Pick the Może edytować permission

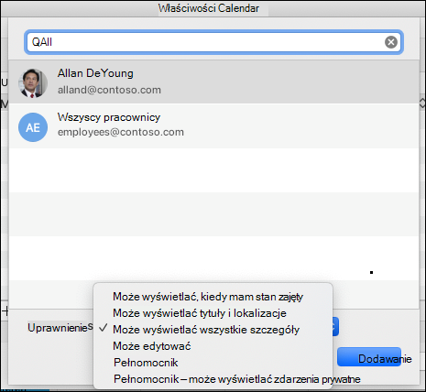pyautogui.click(x=152, y=346)
